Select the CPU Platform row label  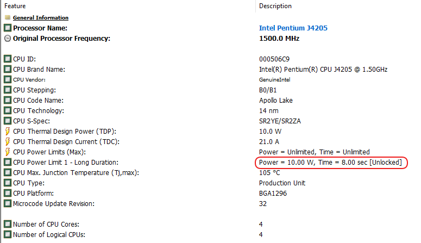pyautogui.click(x=33, y=194)
